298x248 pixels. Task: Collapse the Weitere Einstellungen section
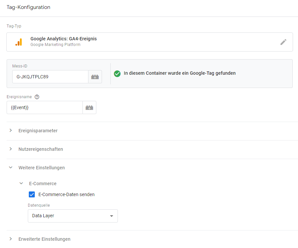point(11,168)
